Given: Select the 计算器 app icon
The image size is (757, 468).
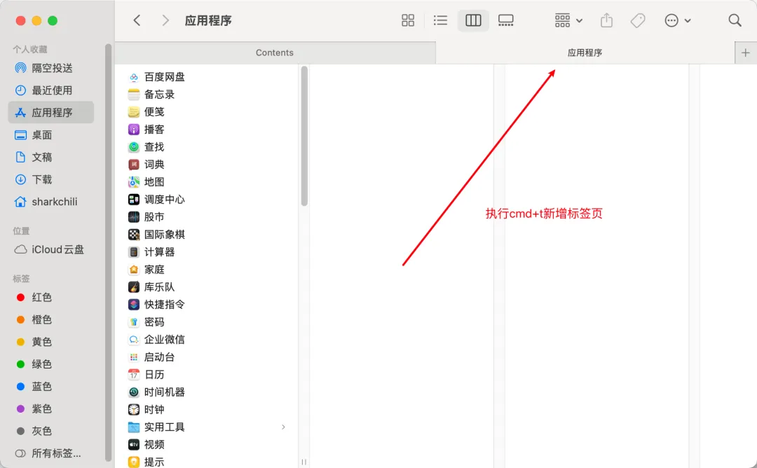Looking at the screenshot, I should click(134, 252).
